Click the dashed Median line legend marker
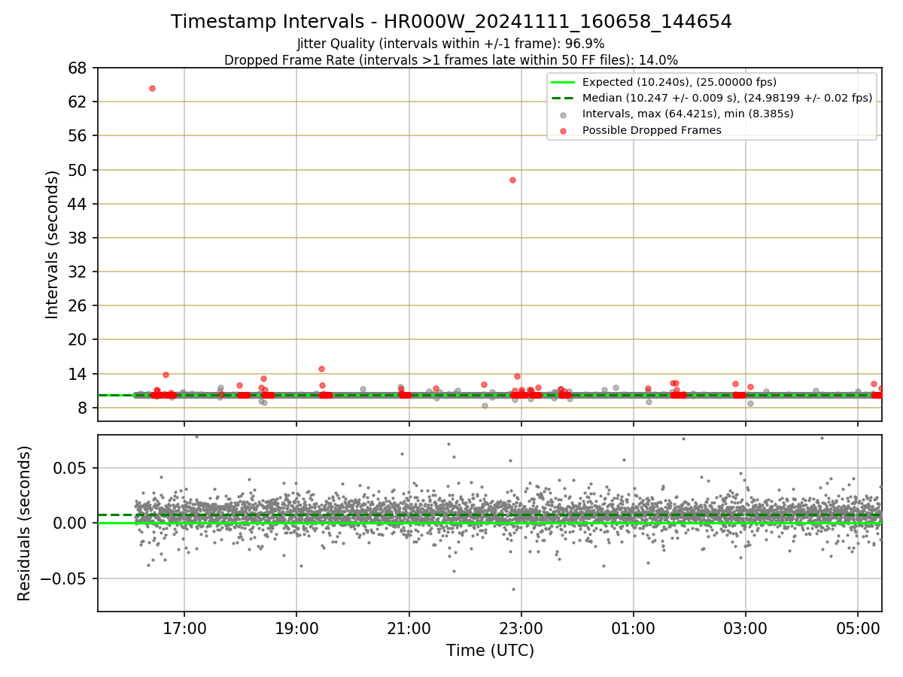Screen dimensions: 903x677 (x=562, y=98)
